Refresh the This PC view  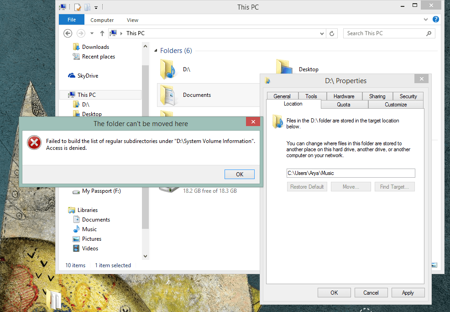click(x=332, y=33)
